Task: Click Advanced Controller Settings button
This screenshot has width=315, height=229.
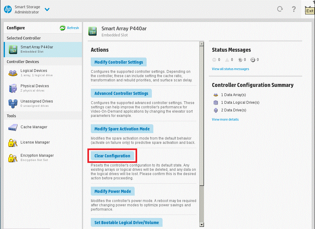Action: (121, 93)
